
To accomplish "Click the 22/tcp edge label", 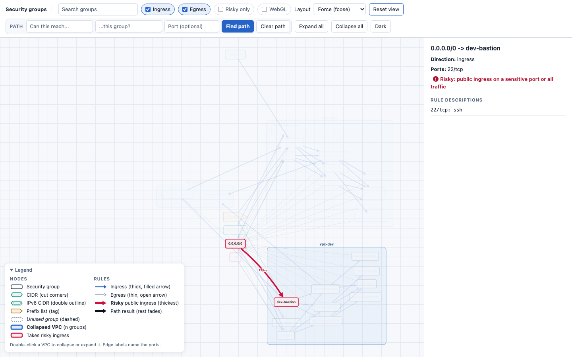I will [x=263, y=270].
